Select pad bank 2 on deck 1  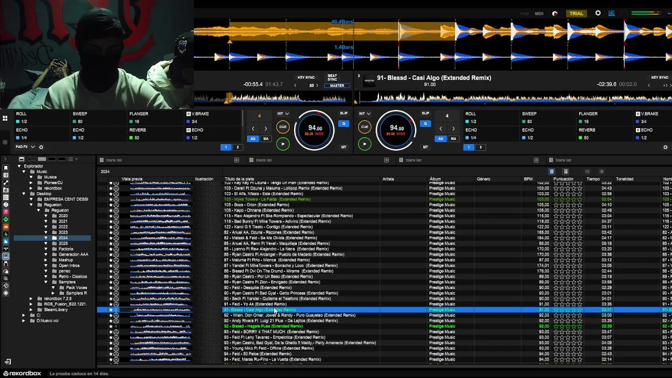(x=237, y=147)
